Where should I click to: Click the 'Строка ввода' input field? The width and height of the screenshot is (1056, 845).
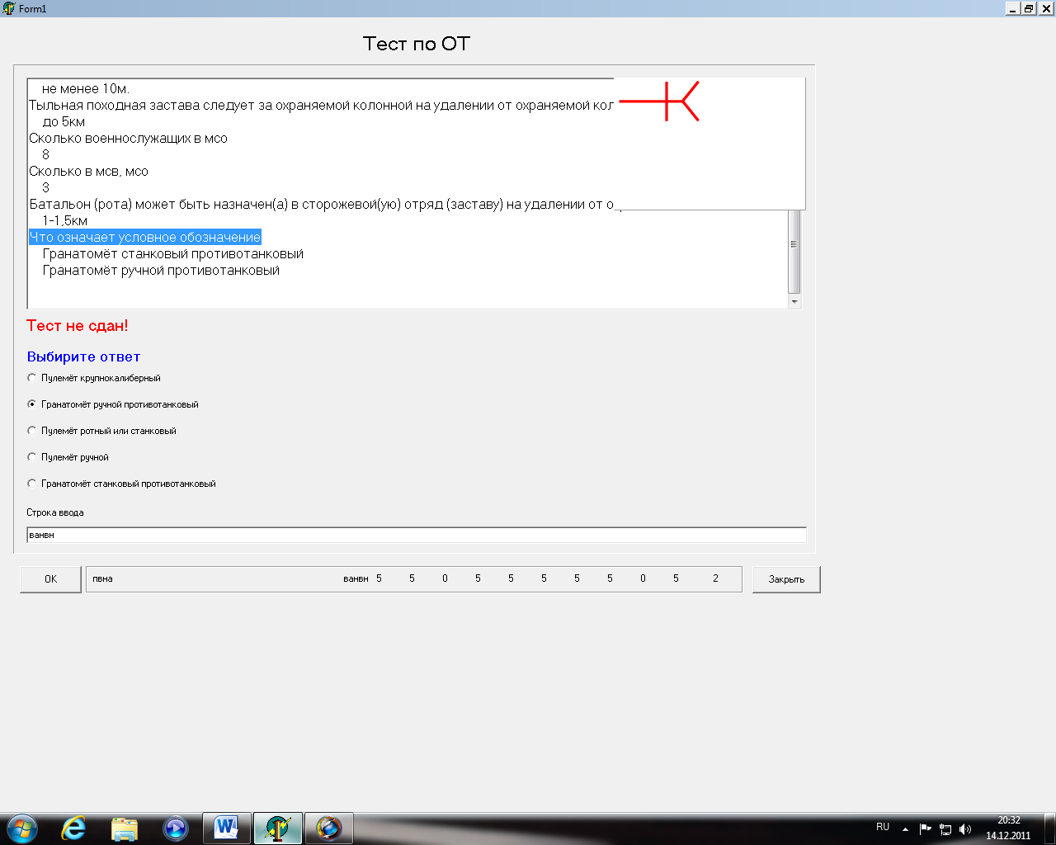pyautogui.click(x=417, y=535)
